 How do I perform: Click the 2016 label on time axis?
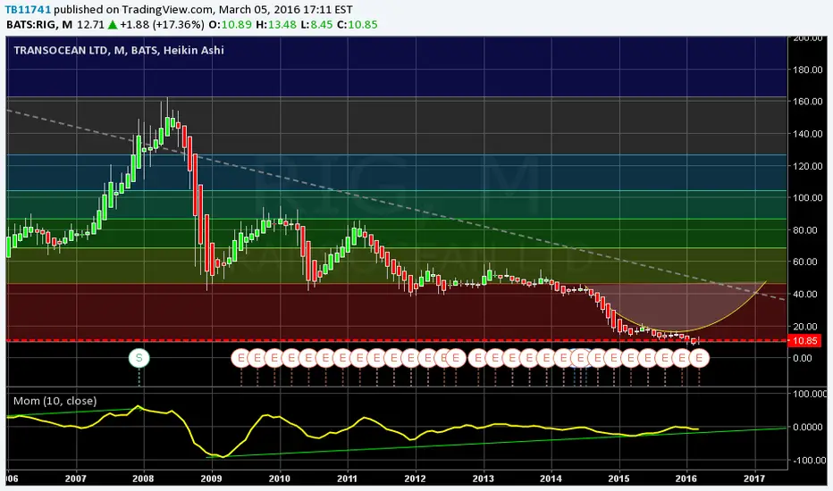click(x=686, y=479)
